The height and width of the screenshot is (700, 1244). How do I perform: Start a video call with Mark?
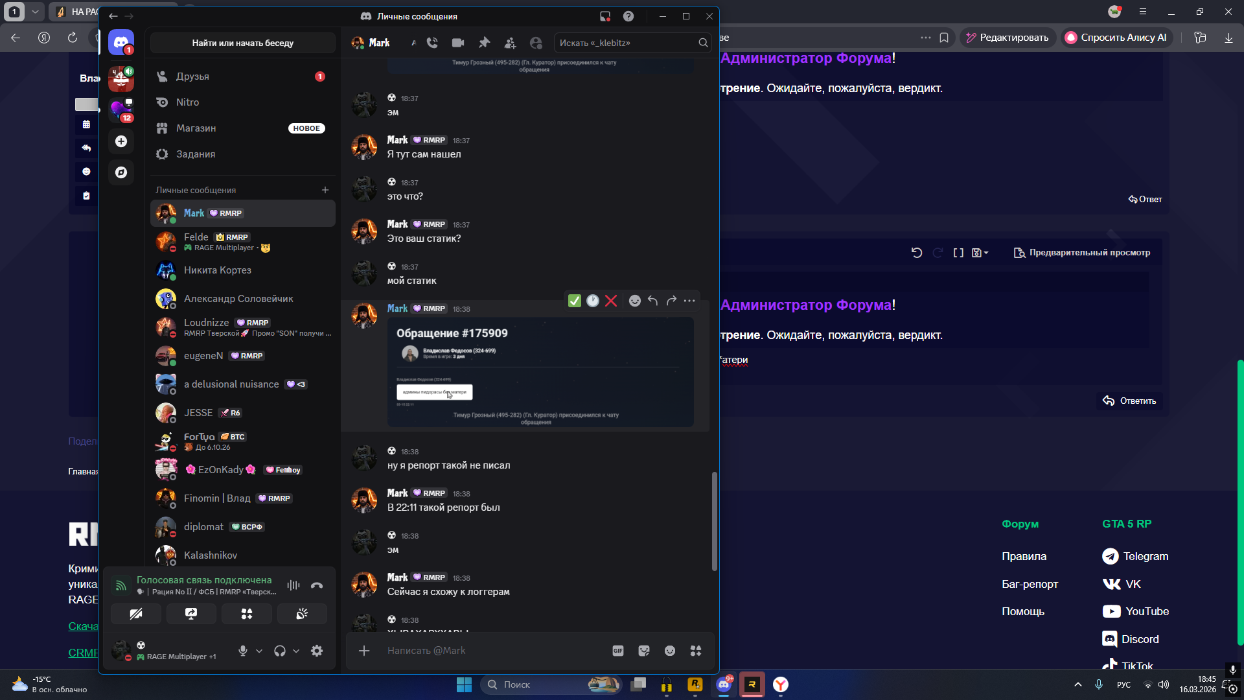[x=458, y=43]
